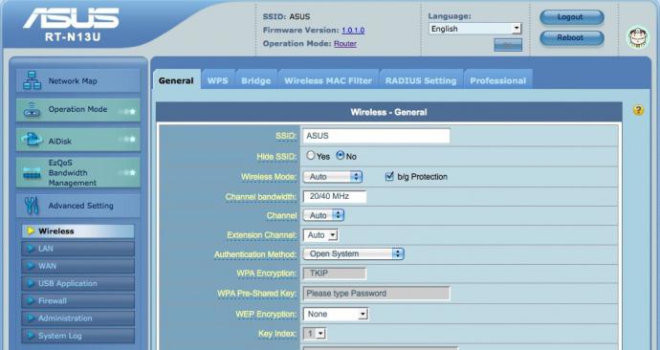
Task: Open the AiDisk icon
Action: 32,140
